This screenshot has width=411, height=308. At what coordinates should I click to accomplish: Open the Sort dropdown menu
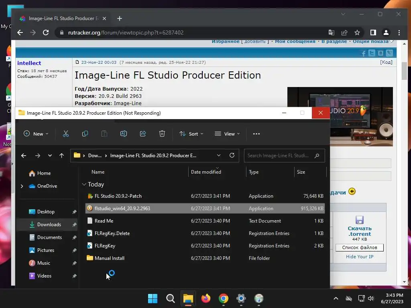(x=191, y=134)
